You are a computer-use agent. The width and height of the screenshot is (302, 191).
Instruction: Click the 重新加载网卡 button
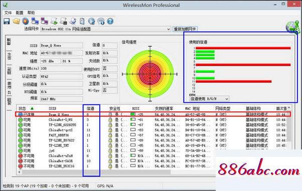(x=185, y=29)
